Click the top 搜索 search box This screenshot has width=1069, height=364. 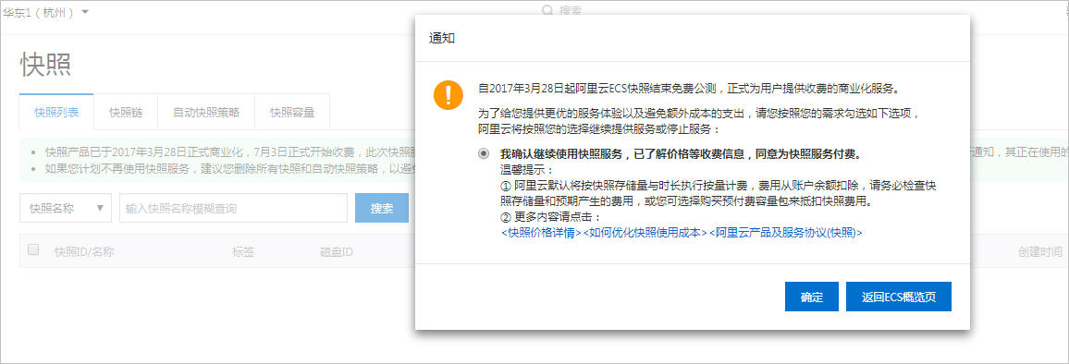(x=571, y=10)
